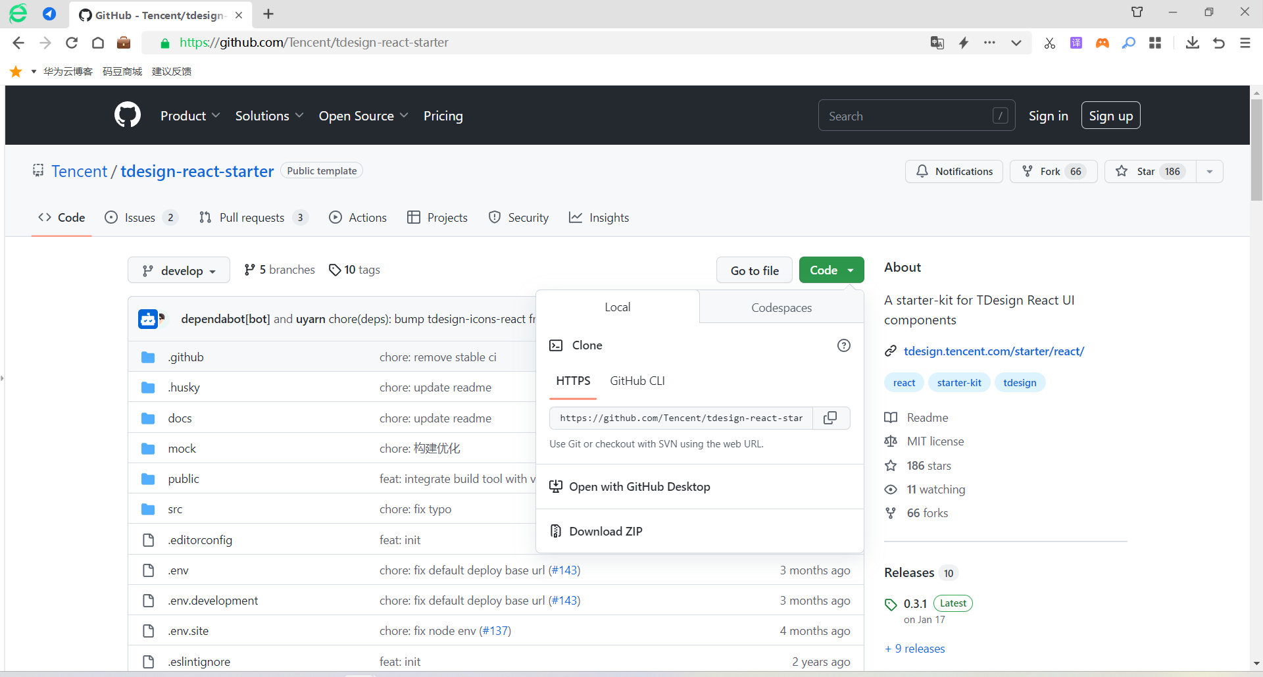
Task: Open the develop branch dropdown
Action: [179, 270]
